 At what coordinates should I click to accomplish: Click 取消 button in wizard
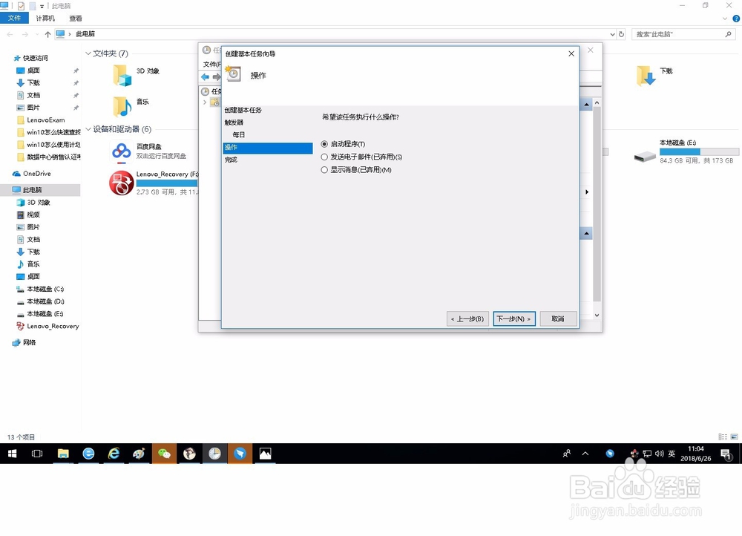coord(558,318)
